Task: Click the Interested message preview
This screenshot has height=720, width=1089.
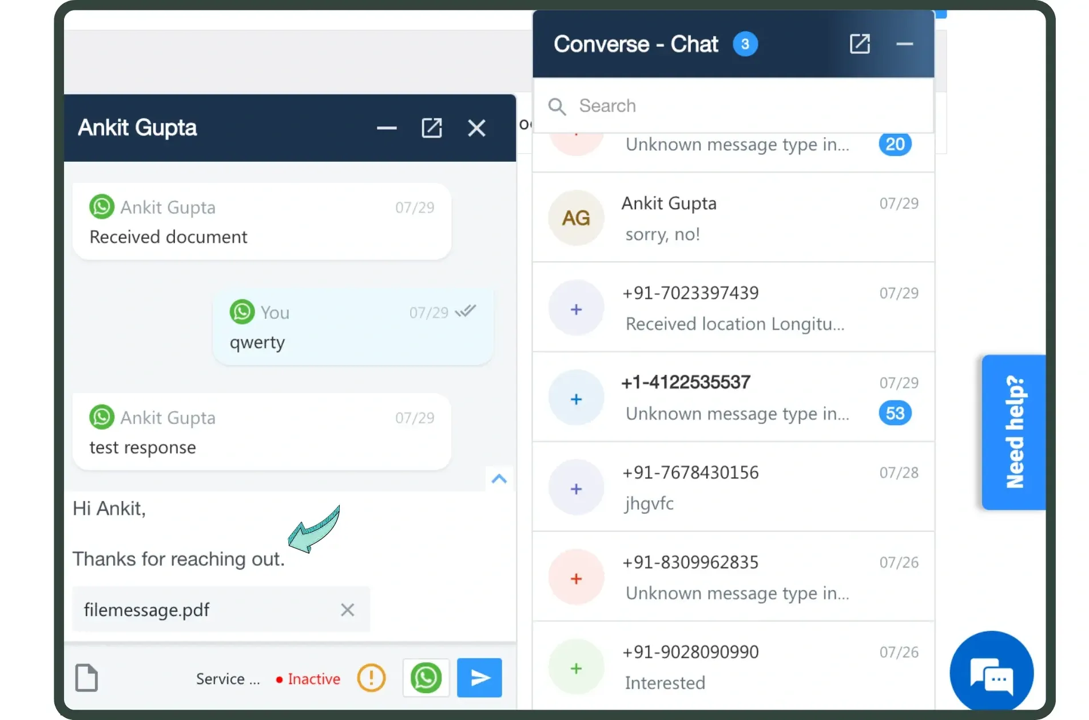Action: coord(665,683)
